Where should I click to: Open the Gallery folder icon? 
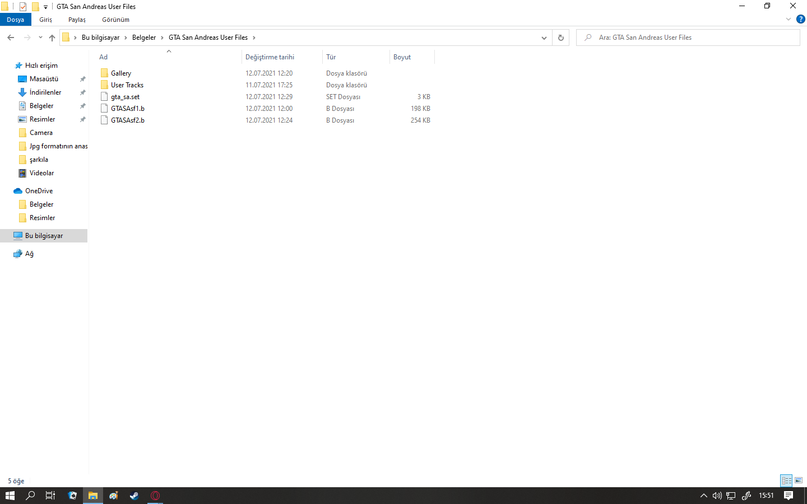pyautogui.click(x=104, y=73)
